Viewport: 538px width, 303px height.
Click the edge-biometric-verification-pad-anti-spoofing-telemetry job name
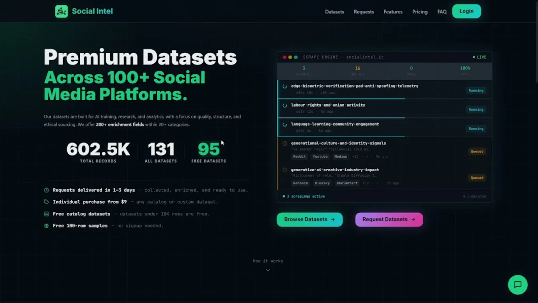[x=355, y=86]
